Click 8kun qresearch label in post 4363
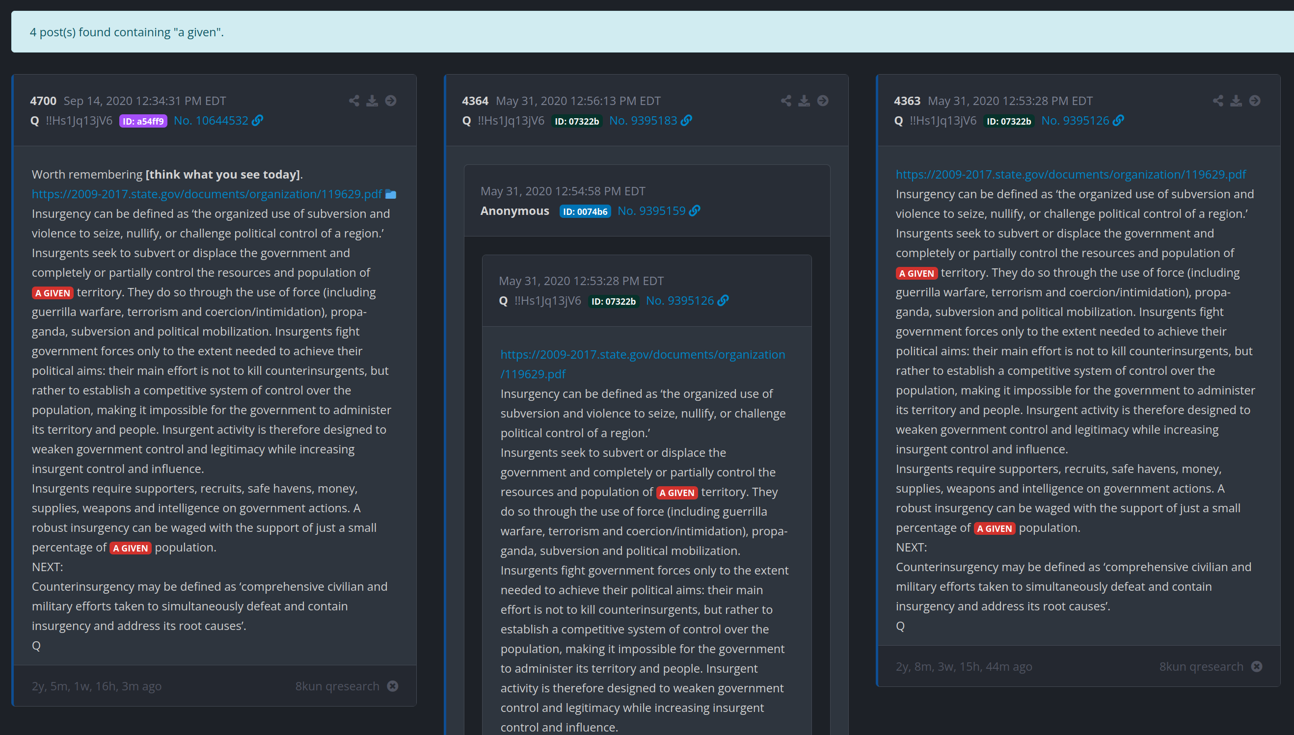 [1202, 666]
